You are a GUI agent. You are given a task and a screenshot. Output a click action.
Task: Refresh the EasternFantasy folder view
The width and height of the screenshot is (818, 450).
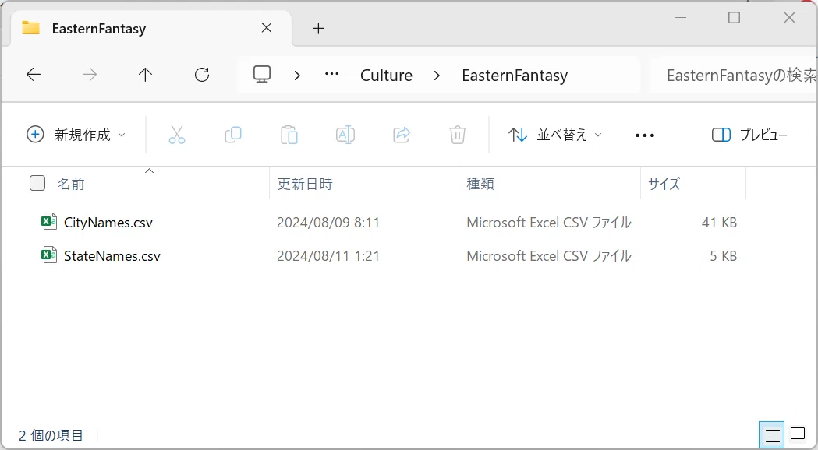click(x=202, y=75)
